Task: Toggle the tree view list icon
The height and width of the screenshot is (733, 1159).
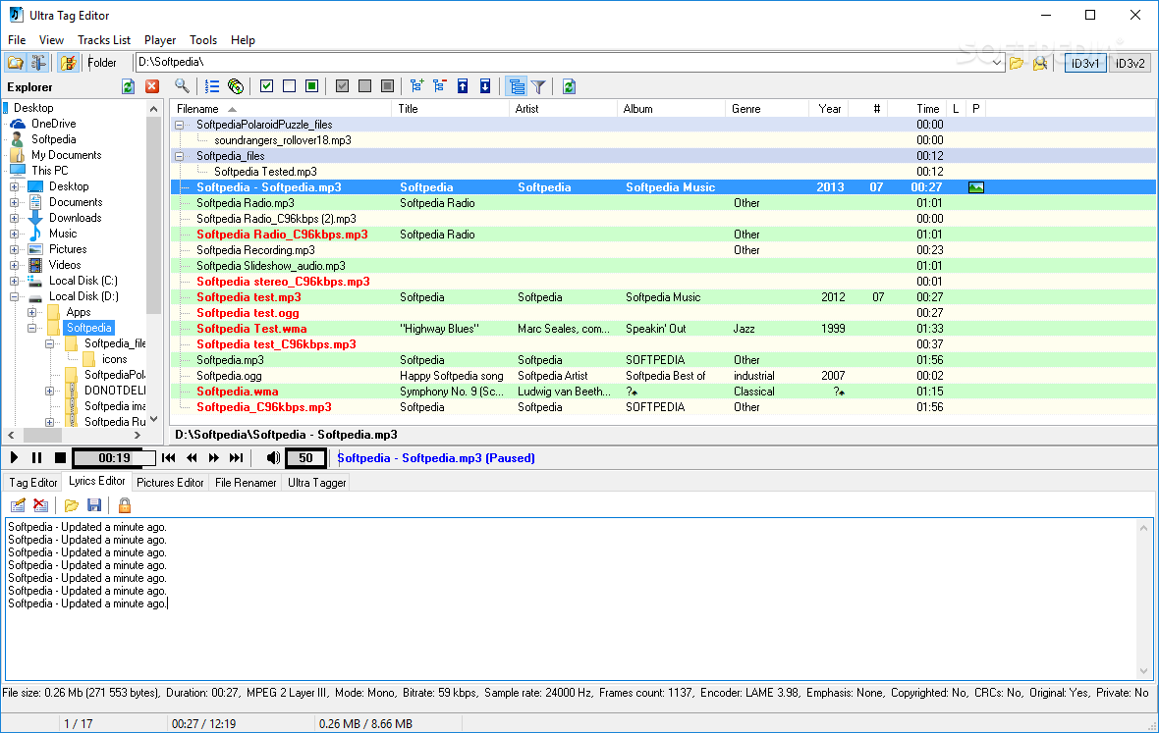Action: point(517,86)
